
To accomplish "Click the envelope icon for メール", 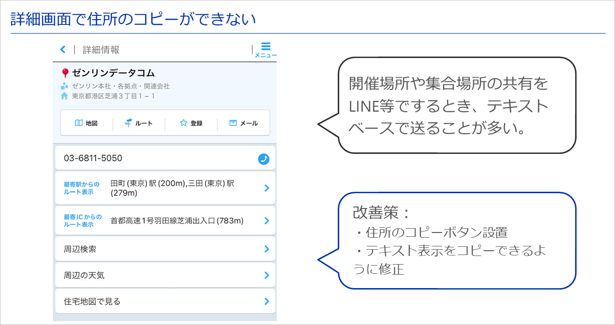I will click(233, 123).
